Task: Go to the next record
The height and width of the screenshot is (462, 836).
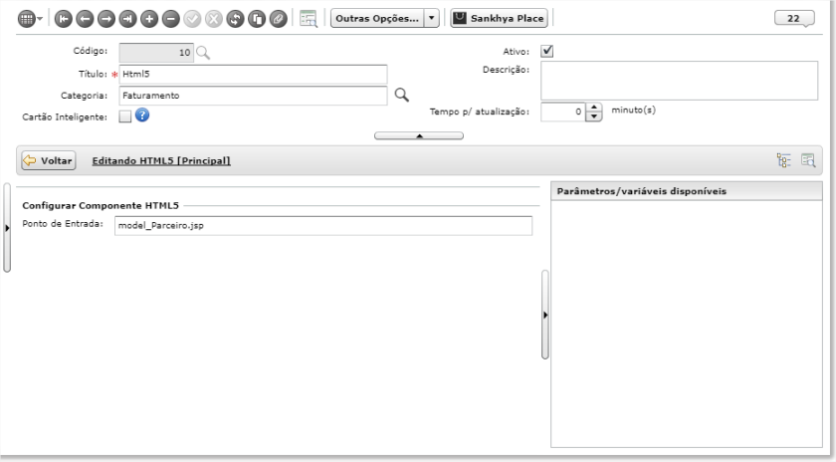Action: point(106,19)
